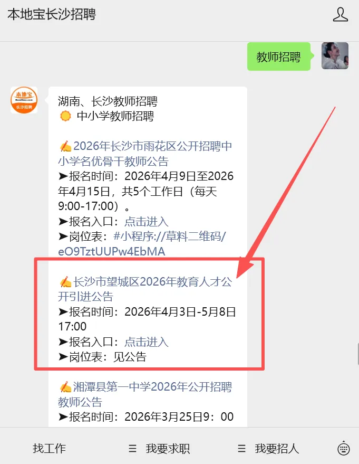
Task: Open 雨花区公开招聘名优骨干教师公告 link
Action: pos(145,154)
